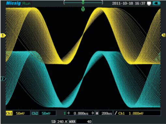Open the M 200us timebase setting

(x=104, y=113)
